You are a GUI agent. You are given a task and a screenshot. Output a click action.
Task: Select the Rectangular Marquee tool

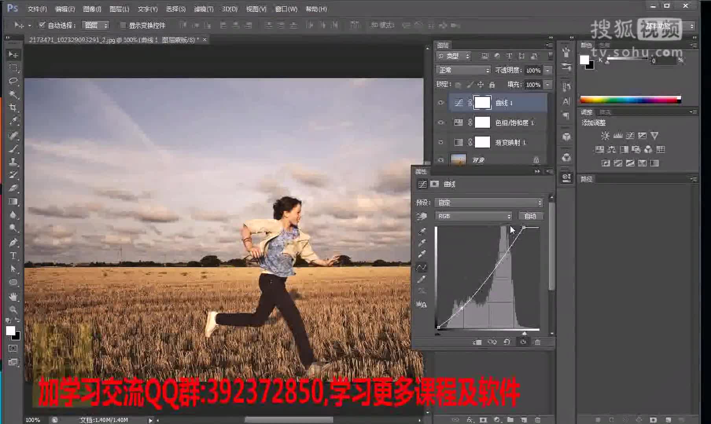tap(13, 68)
